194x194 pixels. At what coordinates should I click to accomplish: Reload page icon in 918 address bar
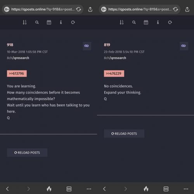coord(78,9)
